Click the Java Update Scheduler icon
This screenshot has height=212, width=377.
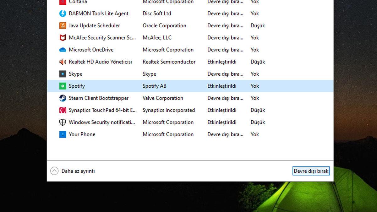pyautogui.click(x=63, y=25)
